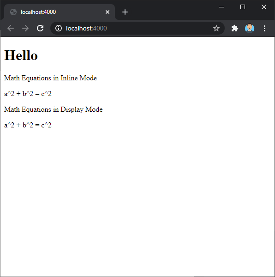
Task: Maximize the browser window
Action: pos(243,7)
